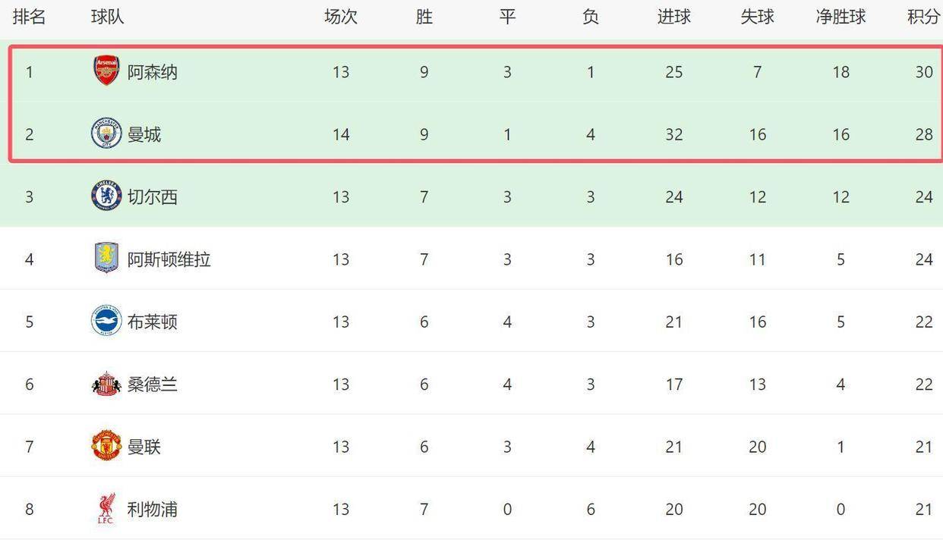Open the 桑德兰 team page
The height and width of the screenshot is (540, 943).
(152, 385)
